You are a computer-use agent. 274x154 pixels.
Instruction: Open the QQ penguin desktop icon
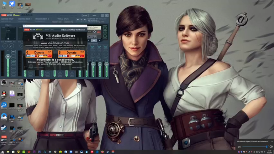pyautogui.click(x=4, y=94)
